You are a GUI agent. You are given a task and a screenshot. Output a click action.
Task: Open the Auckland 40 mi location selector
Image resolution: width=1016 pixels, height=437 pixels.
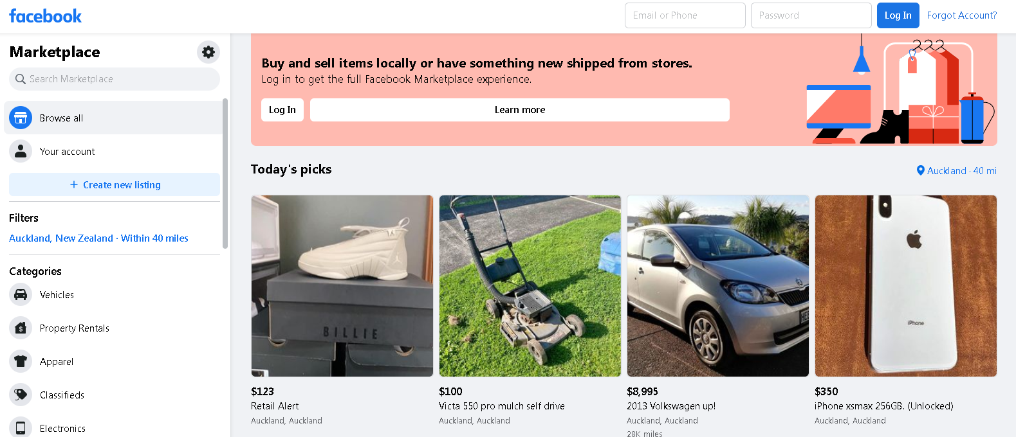pos(956,170)
